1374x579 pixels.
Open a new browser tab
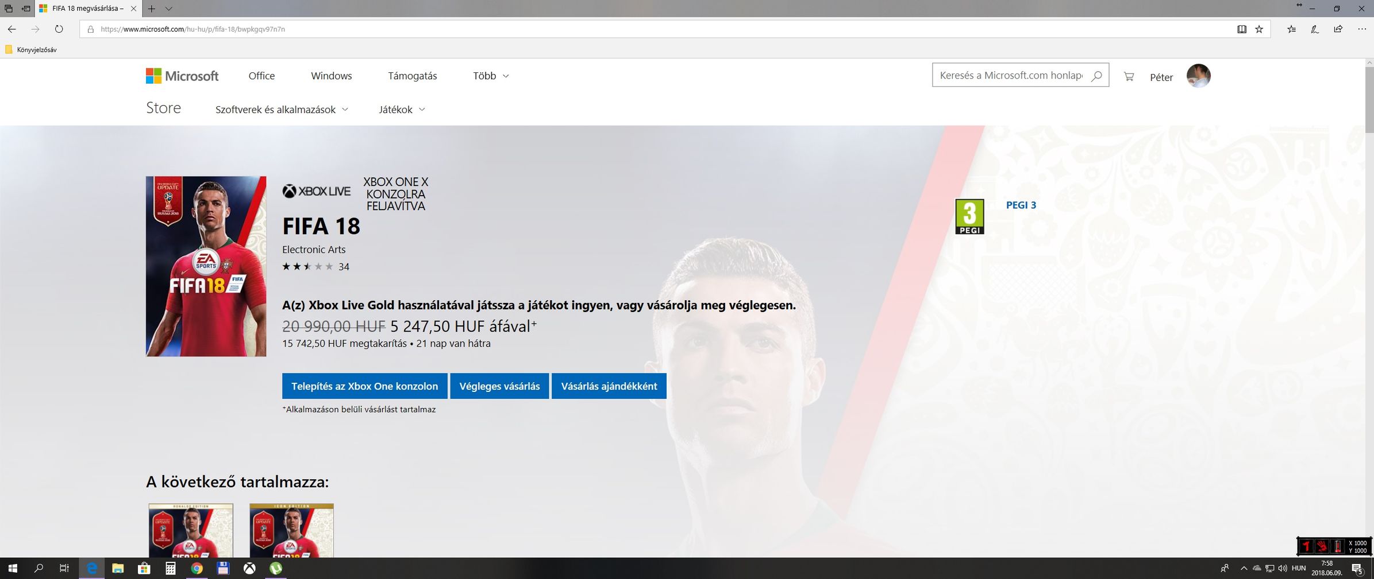pos(152,9)
